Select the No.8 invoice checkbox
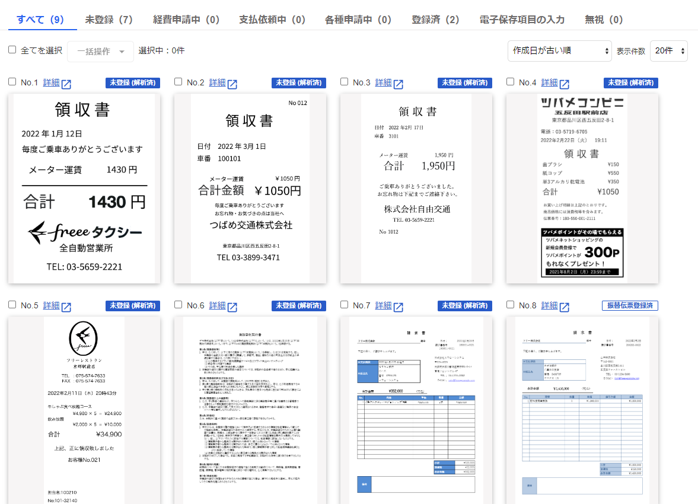The width and height of the screenshot is (698, 504). pos(511,305)
